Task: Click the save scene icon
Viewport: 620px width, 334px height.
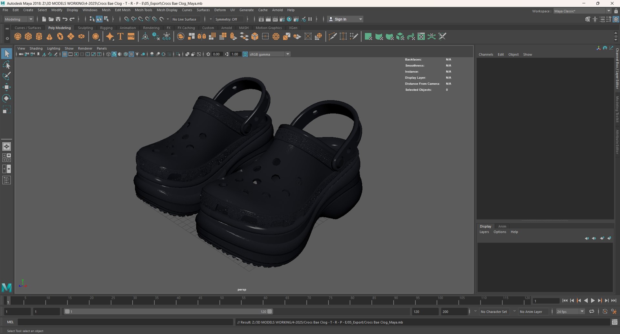Action: 58,19
